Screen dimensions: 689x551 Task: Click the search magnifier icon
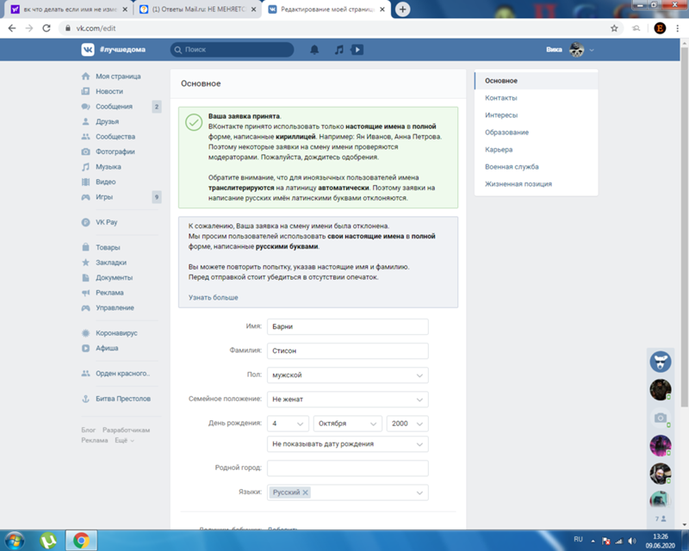coord(178,50)
